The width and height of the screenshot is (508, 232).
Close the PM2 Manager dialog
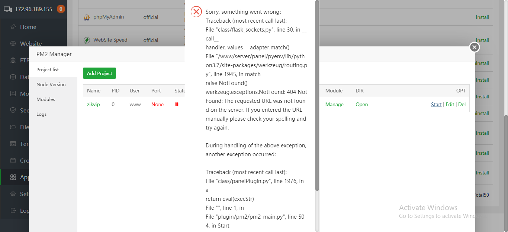tap(474, 47)
